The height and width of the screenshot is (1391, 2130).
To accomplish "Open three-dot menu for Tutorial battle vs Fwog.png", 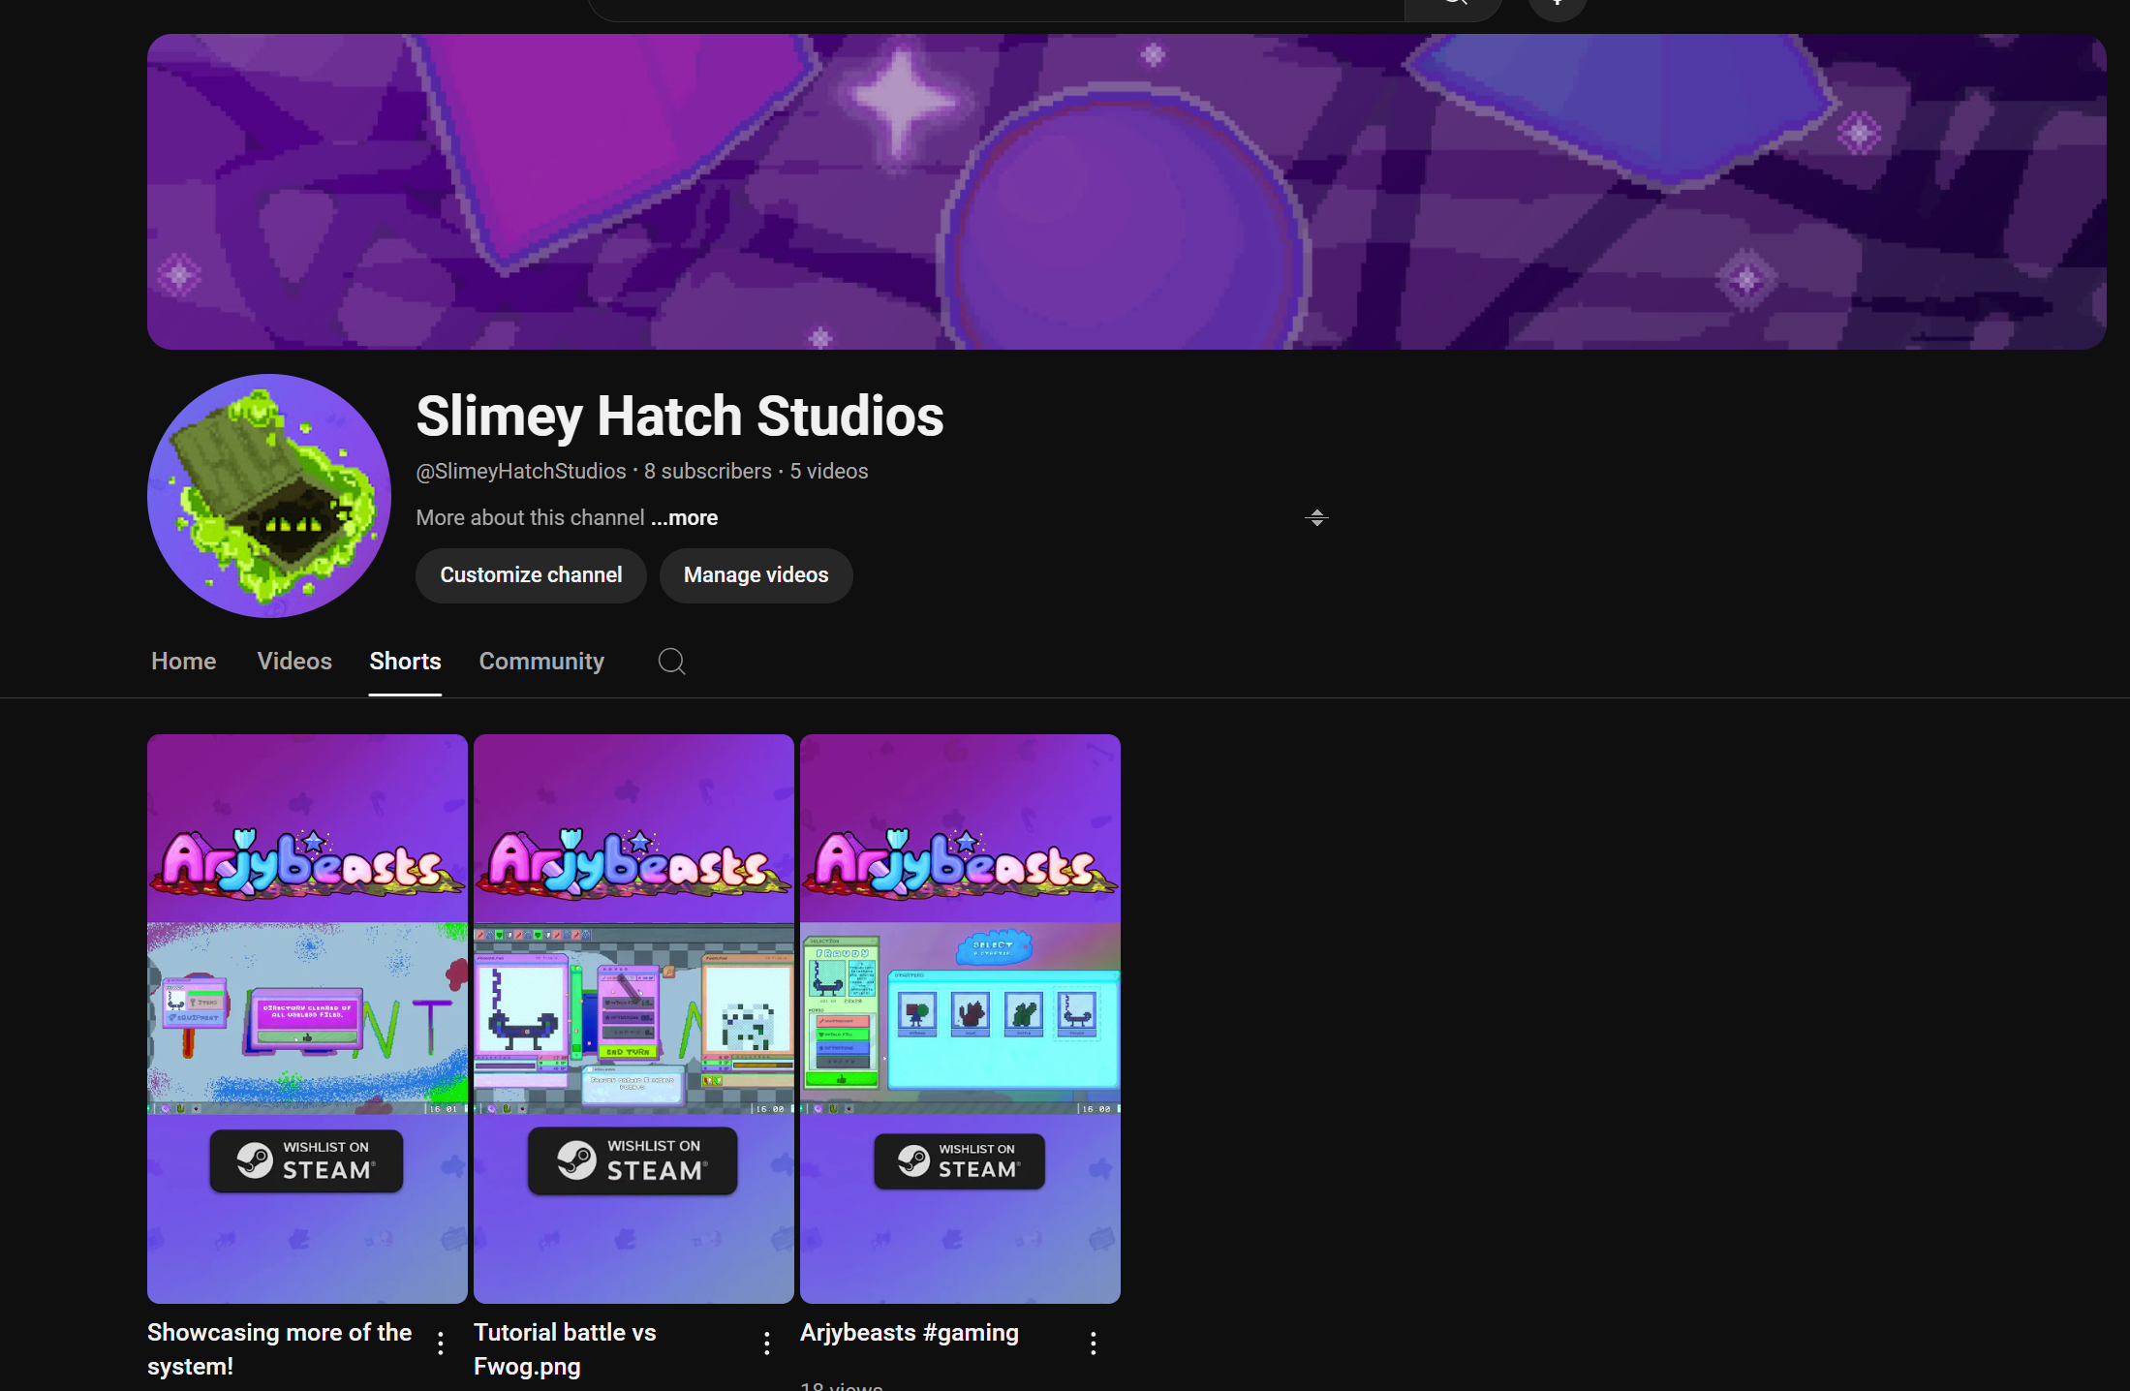I will click(x=767, y=1343).
